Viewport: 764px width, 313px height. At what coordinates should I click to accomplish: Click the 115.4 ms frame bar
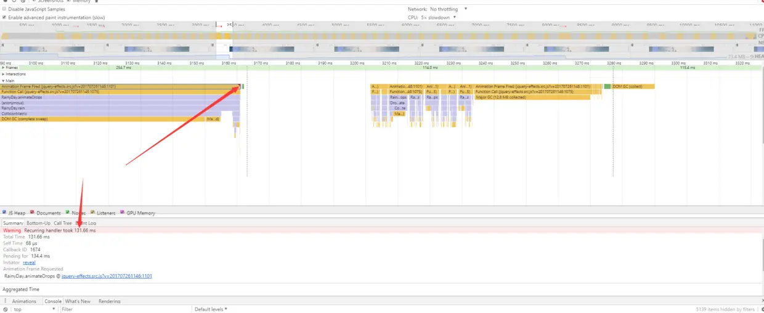(688, 68)
